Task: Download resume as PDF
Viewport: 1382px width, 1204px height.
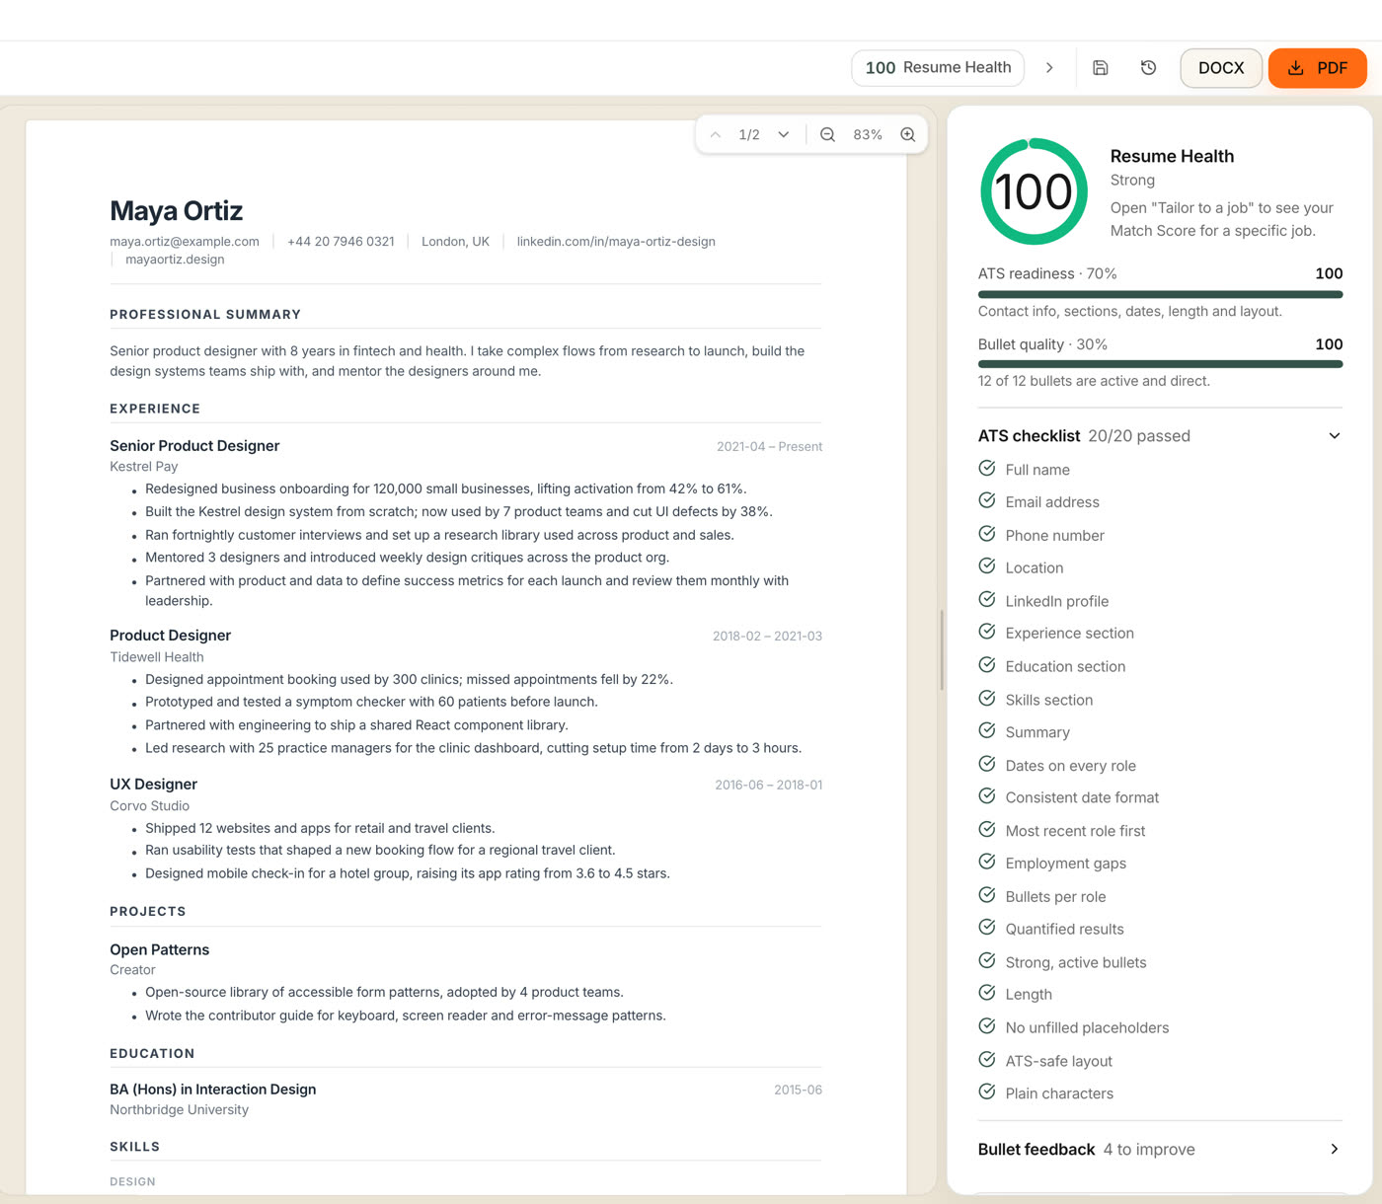Action: pos(1318,68)
